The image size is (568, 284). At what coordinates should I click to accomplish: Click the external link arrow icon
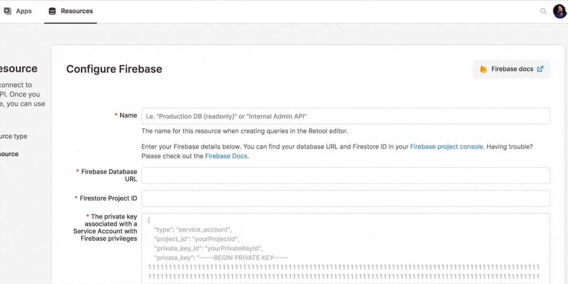(x=540, y=69)
